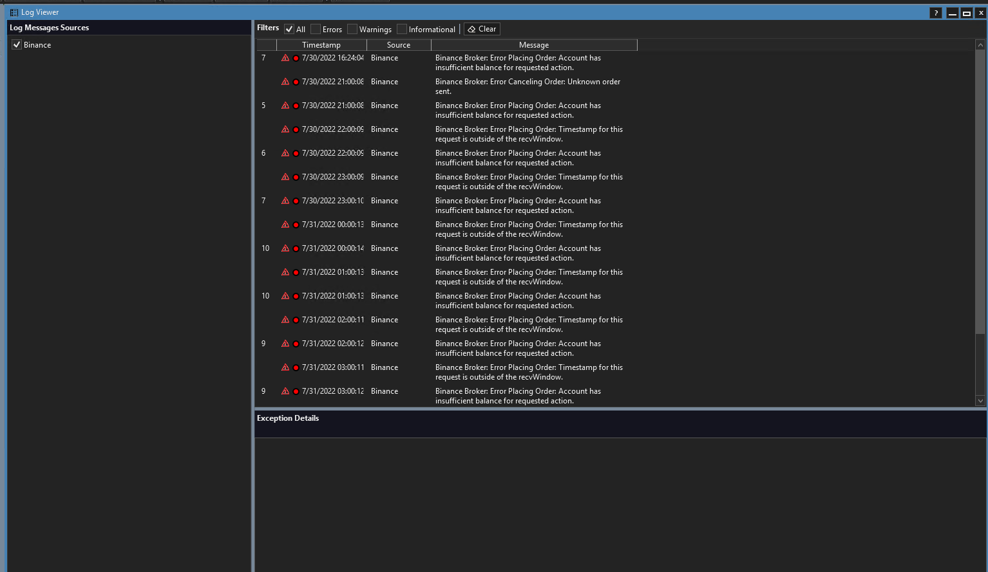
Task: Enable the Informational filter checkbox
Action: coord(402,29)
